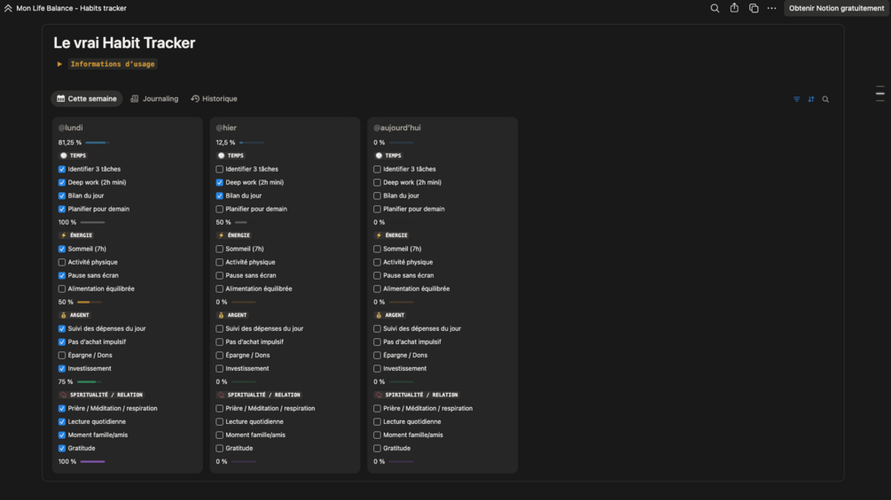Check 'Activité physique' in the @lundi card
891x500 pixels.
pos(62,262)
